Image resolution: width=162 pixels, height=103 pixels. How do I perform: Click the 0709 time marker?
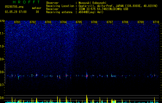click(x=141, y=22)
